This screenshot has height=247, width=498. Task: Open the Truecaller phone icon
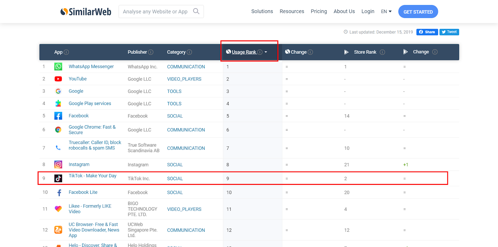[58, 148]
